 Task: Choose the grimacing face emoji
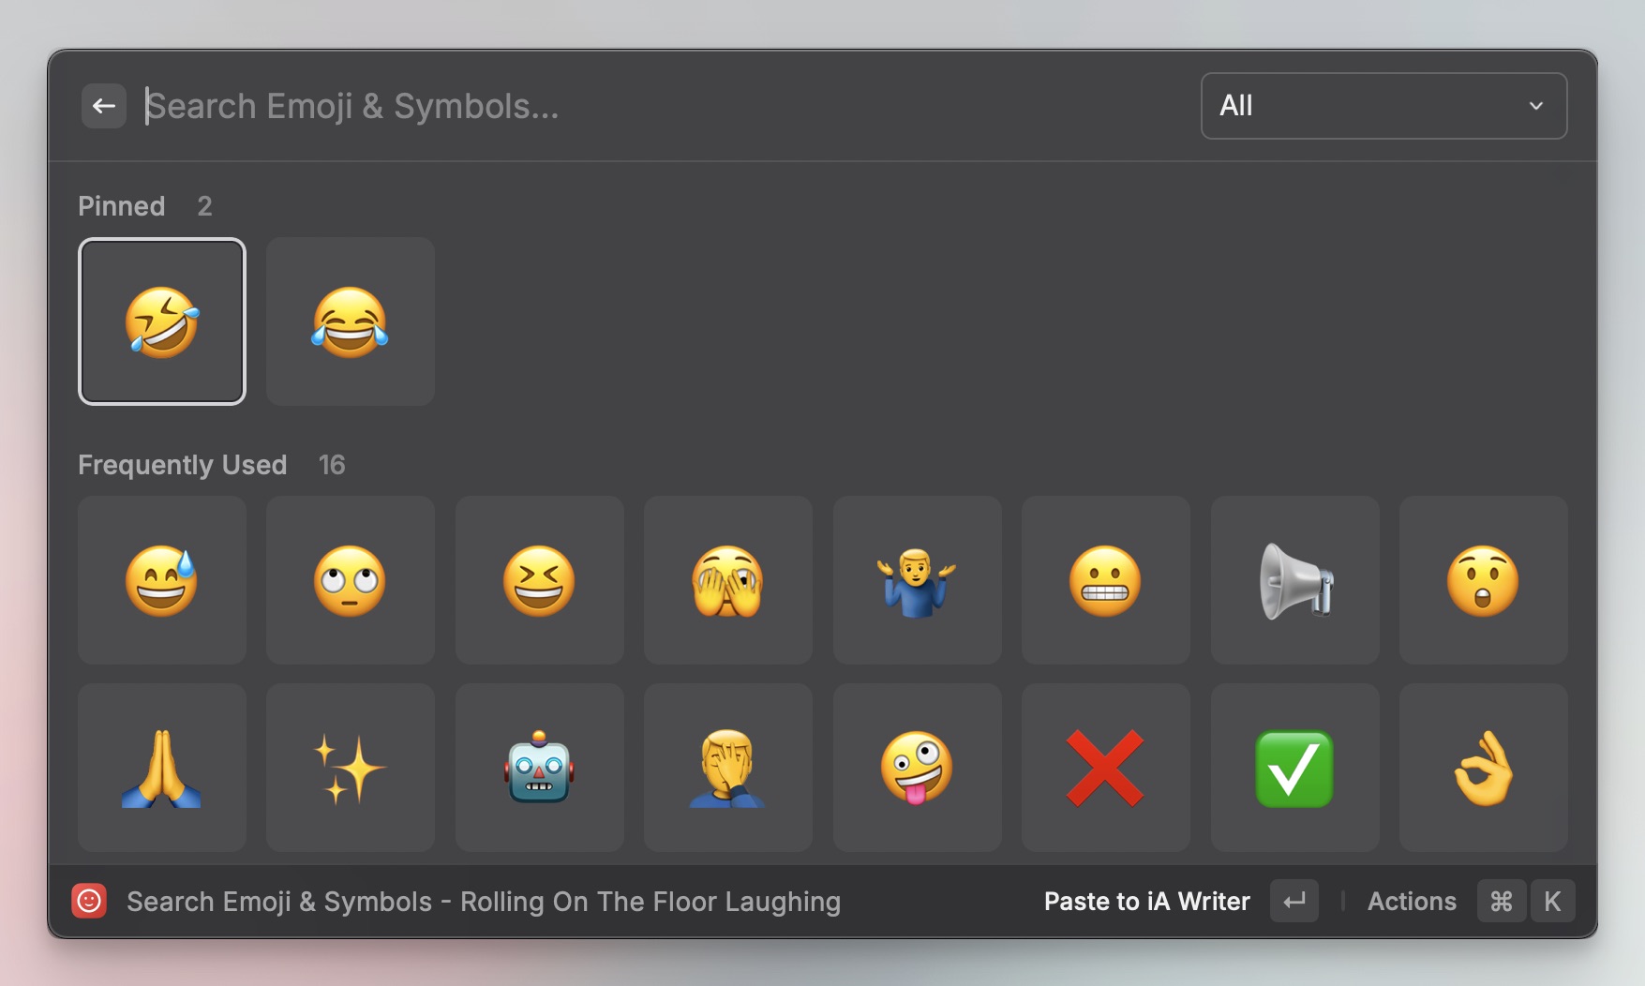(x=1106, y=580)
